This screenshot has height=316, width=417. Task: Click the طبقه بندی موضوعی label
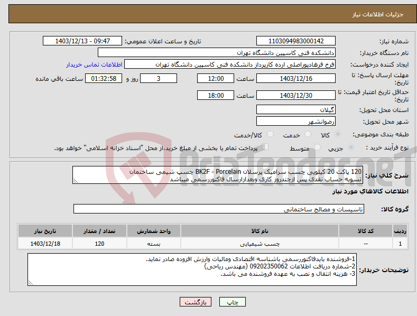click(381, 135)
